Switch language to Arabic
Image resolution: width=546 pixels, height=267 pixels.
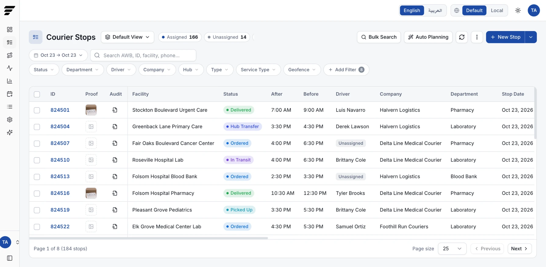click(x=435, y=10)
